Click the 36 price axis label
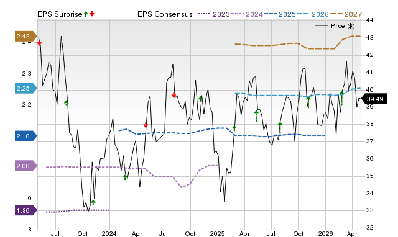The width and height of the screenshot is (398, 237). 370,158
